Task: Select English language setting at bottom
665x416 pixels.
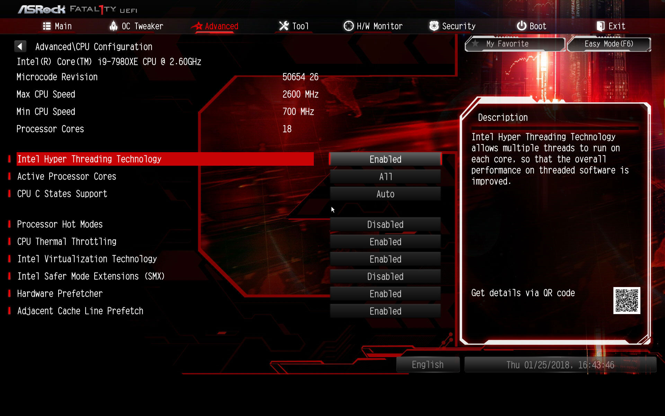Action: click(428, 365)
